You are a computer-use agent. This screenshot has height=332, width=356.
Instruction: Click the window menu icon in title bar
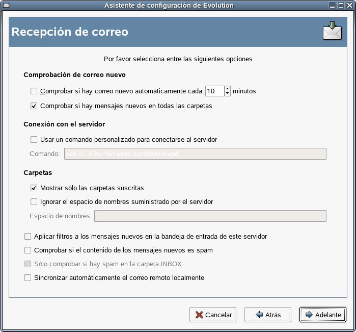(x=6, y=5)
